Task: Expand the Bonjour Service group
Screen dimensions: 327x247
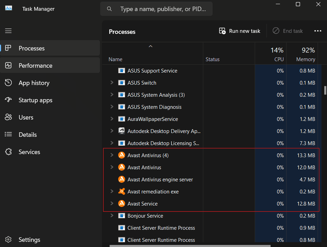Action: [x=112, y=216]
